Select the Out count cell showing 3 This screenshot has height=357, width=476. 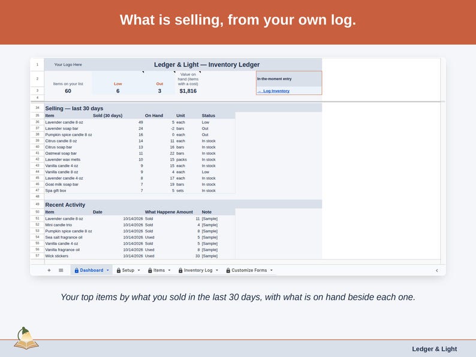[x=159, y=91]
